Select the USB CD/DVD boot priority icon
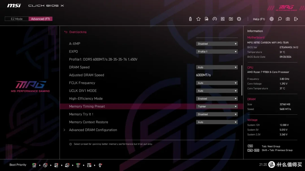The width and height of the screenshot is (305, 171). (67, 165)
